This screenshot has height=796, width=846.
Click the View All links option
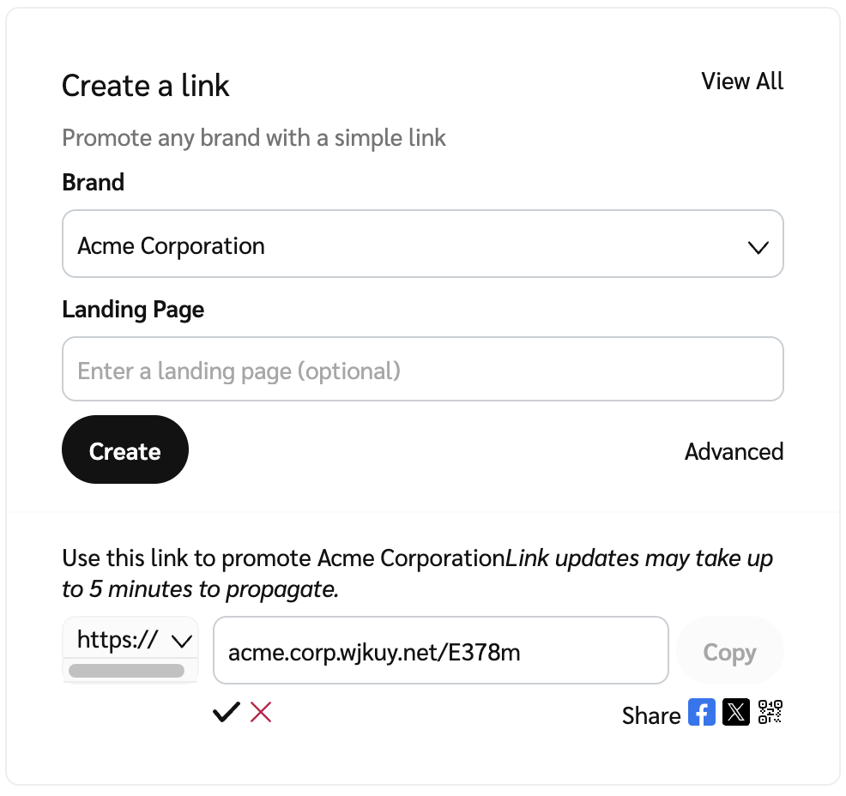[x=742, y=81]
